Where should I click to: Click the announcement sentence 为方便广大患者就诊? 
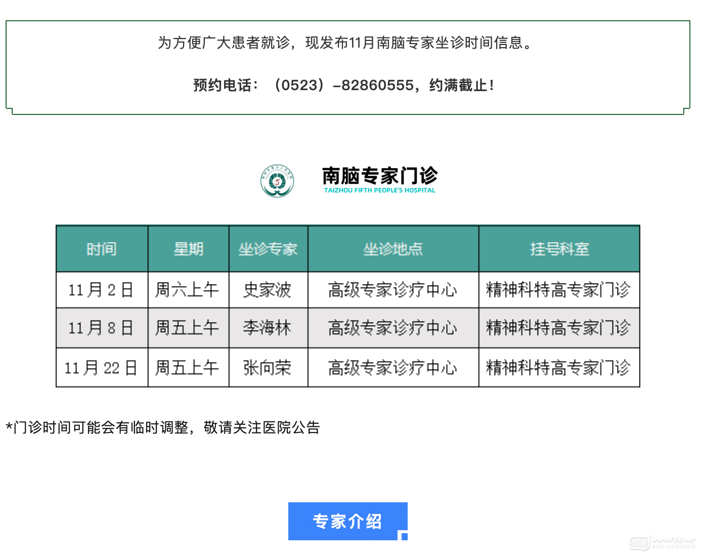point(346,43)
